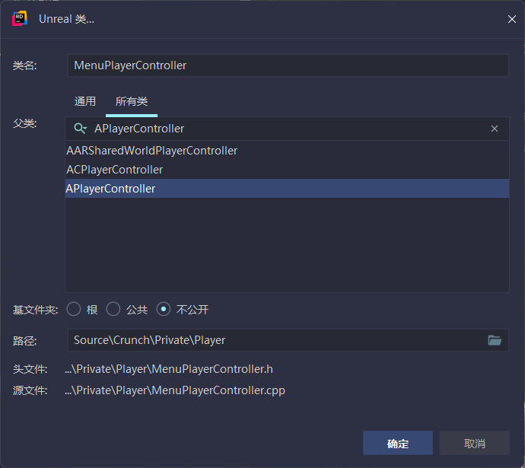The width and height of the screenshot is (525, 468).
Task: Click the 类名 MenuPlayerController input field
Action: pyautogui.click(x=288, y=65)
